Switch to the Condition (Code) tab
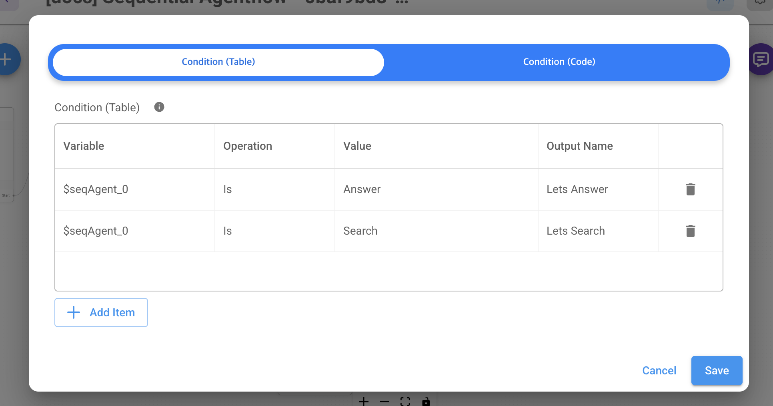 point(559,62)
